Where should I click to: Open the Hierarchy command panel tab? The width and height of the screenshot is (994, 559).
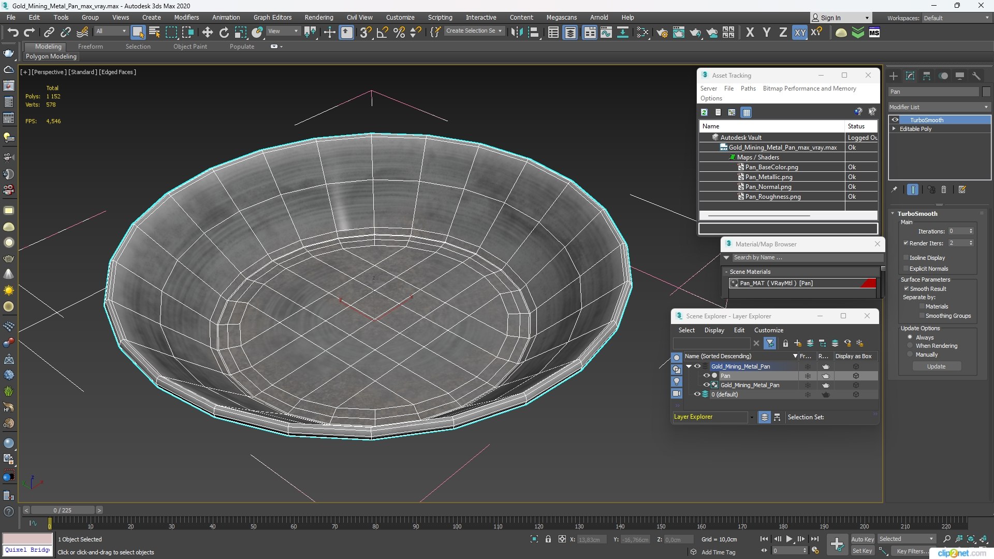click(x=927, y=76)
